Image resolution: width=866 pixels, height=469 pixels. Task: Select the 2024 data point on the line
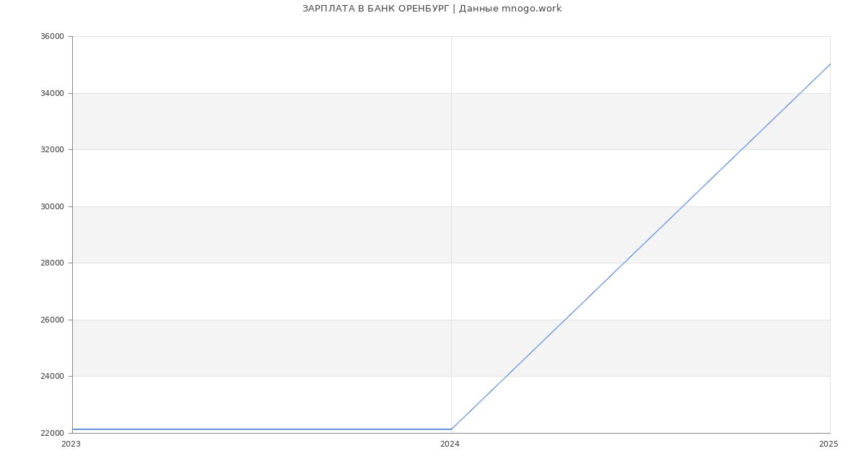click(x=451, y=429)
